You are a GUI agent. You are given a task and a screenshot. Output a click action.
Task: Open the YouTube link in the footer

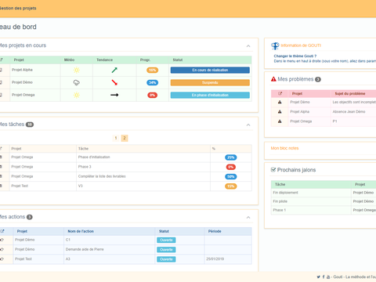pos(328,277)
